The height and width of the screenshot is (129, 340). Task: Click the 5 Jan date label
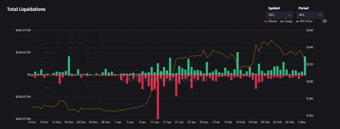[130, 122]
